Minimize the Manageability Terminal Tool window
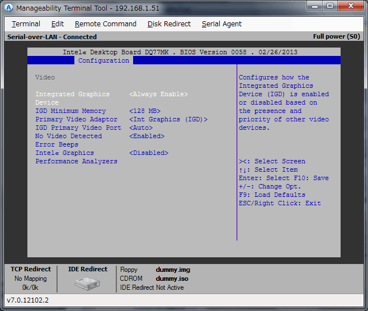368x311 pixels. click(315, 6)
